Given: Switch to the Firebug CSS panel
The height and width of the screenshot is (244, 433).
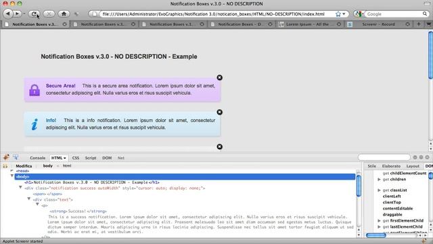Looking at the screenshot, I should [76, 158].
